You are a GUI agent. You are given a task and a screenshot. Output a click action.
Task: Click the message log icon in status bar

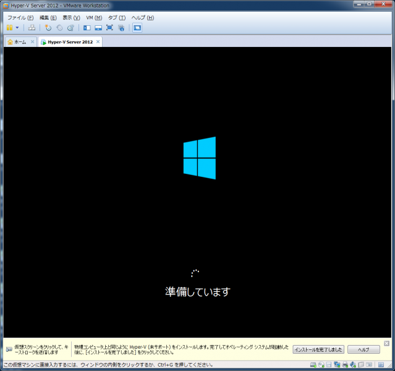(381, 365)
